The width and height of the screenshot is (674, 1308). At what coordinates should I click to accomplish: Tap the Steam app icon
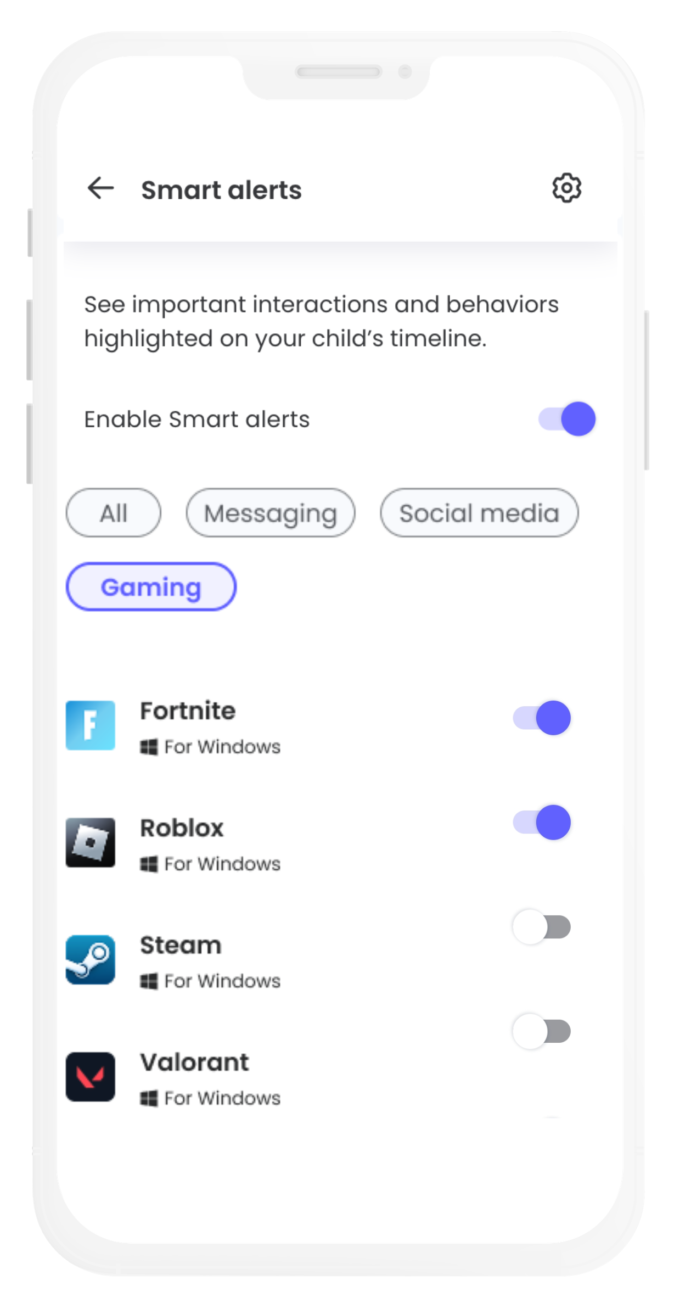pos(91,959)
